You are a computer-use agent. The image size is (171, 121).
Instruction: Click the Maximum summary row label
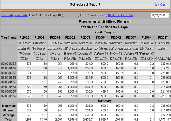point(9,106)
